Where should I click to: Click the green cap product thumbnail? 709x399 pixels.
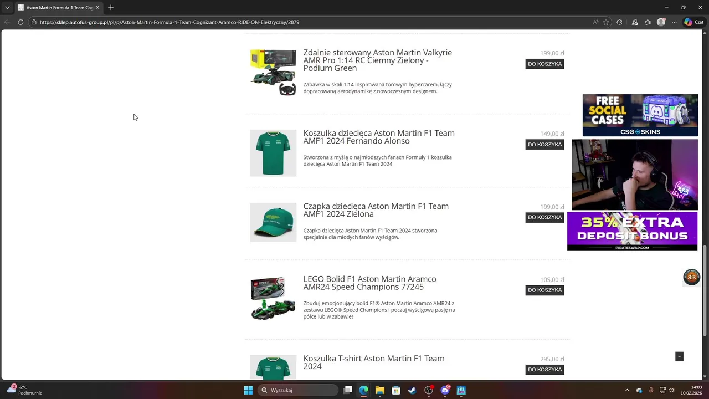coord(273,222)
